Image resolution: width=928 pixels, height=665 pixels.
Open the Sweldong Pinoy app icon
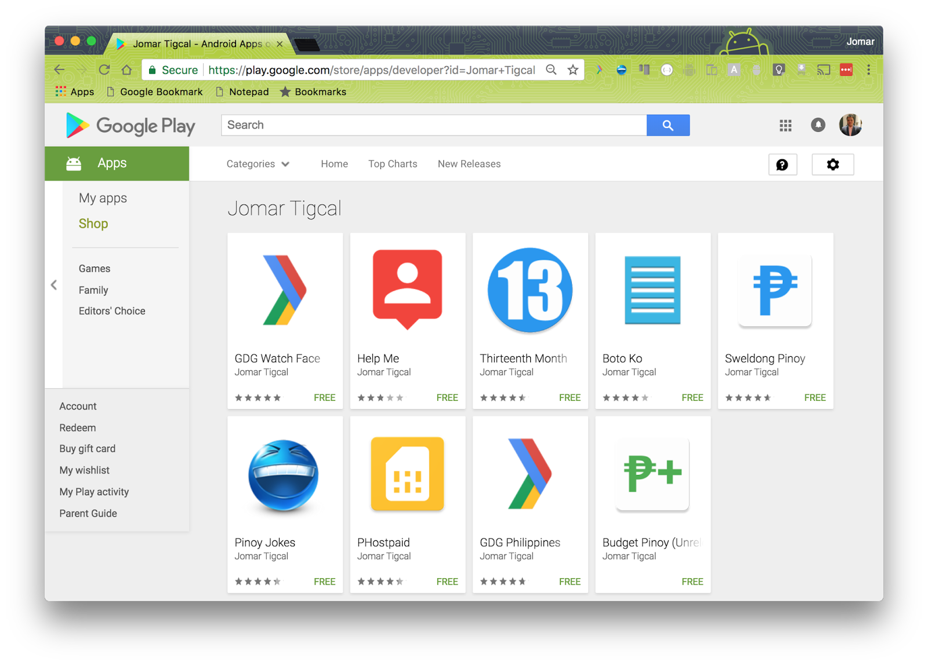(x=775, y=291)
